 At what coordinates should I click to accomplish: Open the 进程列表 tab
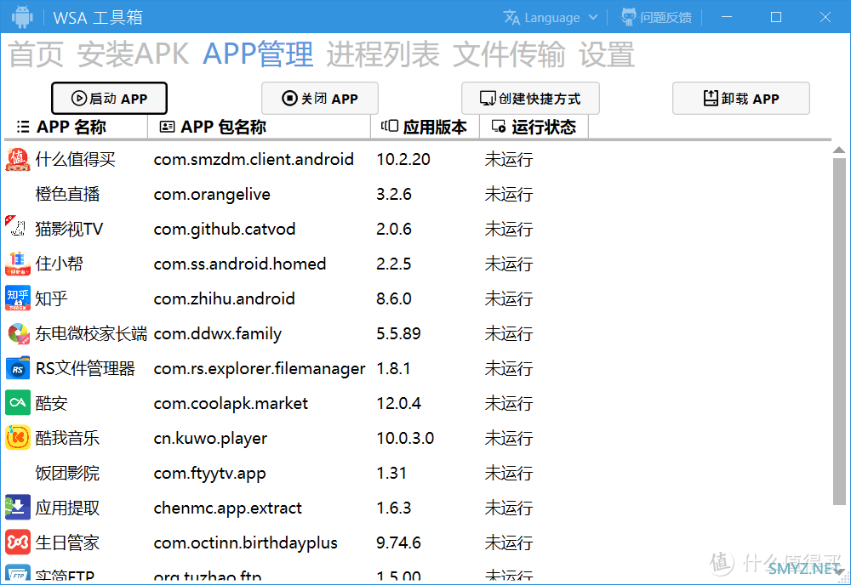[x=383, y=54]
